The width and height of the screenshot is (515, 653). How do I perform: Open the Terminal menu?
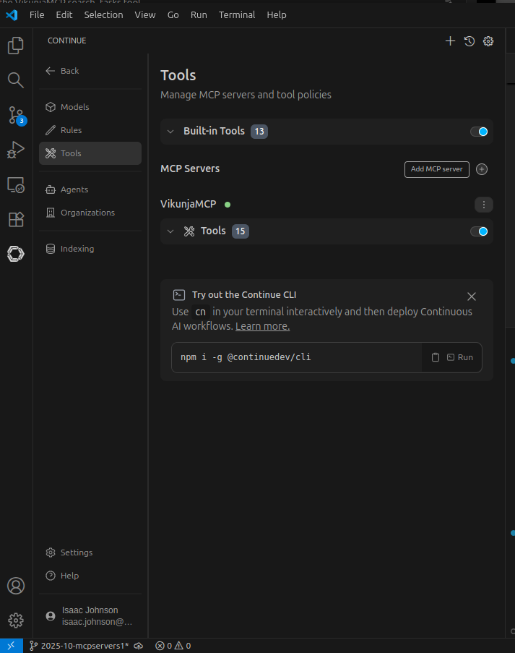237,14
